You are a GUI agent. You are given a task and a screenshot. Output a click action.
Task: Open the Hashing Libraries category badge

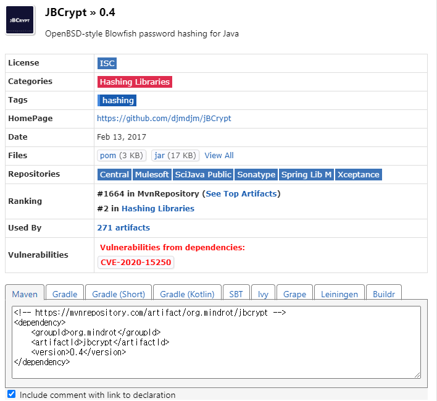coord(135,82)
